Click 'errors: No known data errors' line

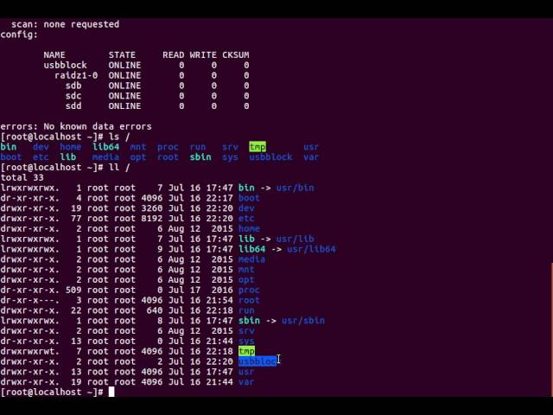point(76,126)
